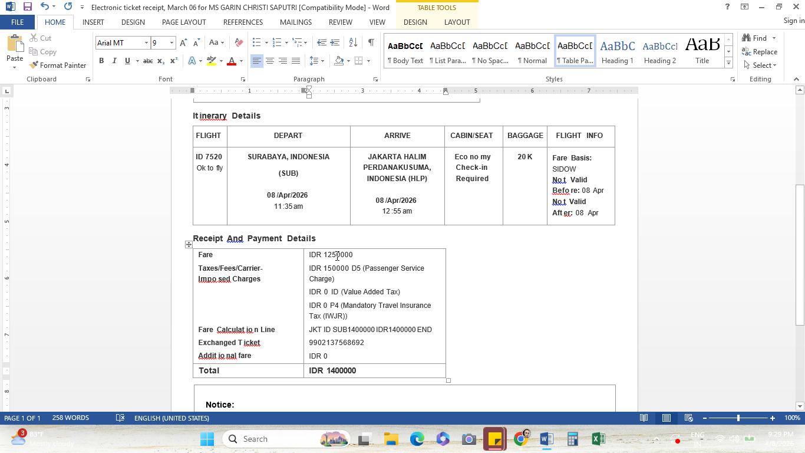Toggle Italic formatting
805x453 pixels.
tap(114, 61)
